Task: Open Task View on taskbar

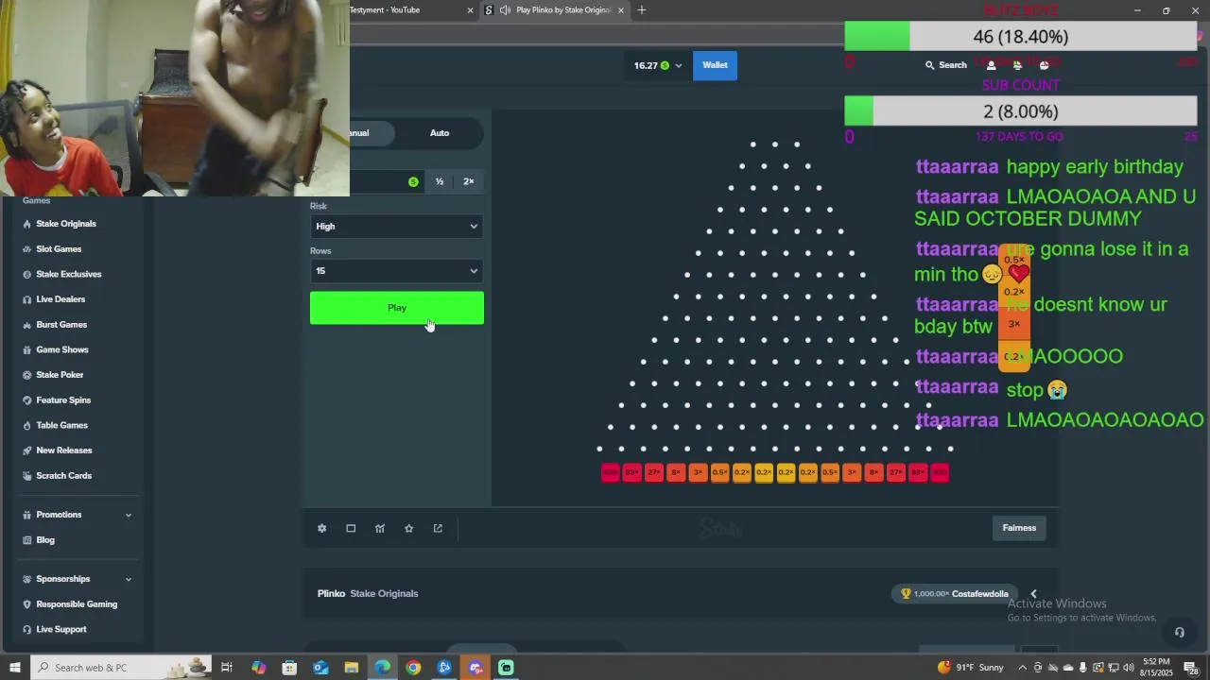Action: 227,668
